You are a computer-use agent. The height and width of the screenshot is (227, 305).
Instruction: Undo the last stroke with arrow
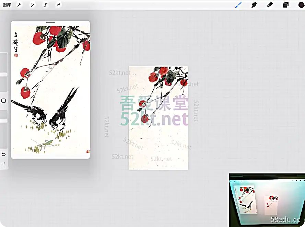point(3,154)
